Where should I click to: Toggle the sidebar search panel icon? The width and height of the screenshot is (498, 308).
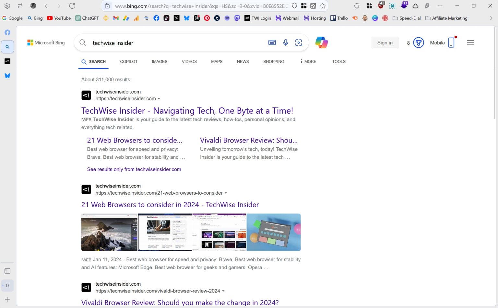(x=7, y=47)
